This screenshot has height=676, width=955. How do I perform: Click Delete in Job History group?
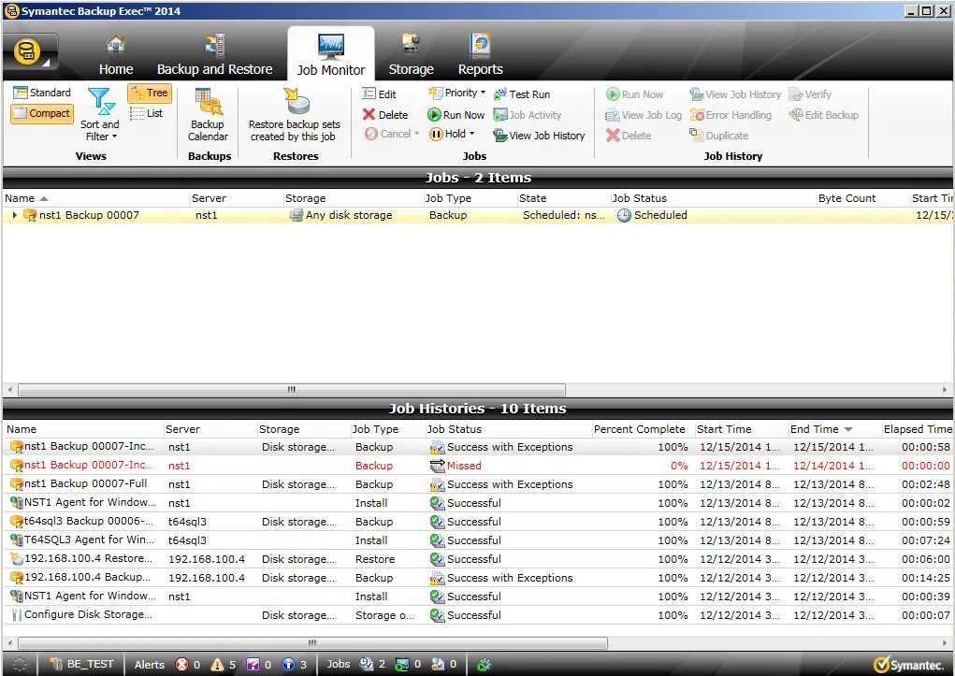(629, 136)
